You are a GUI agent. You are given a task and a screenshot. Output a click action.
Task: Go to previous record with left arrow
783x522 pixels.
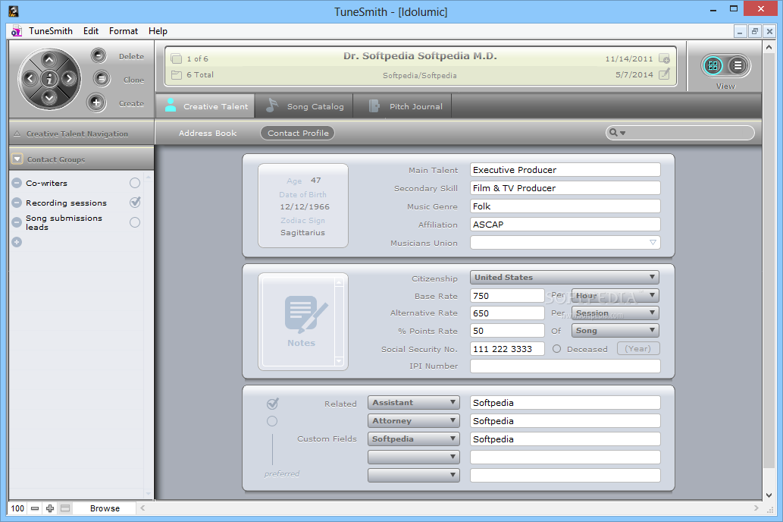(30, 78)
